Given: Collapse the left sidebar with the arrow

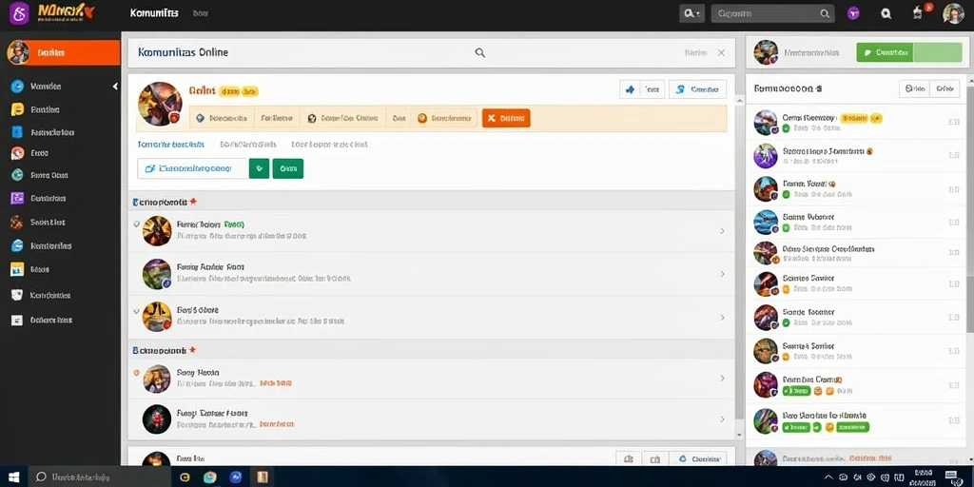Looking at the screenshot, I should 115,87.
